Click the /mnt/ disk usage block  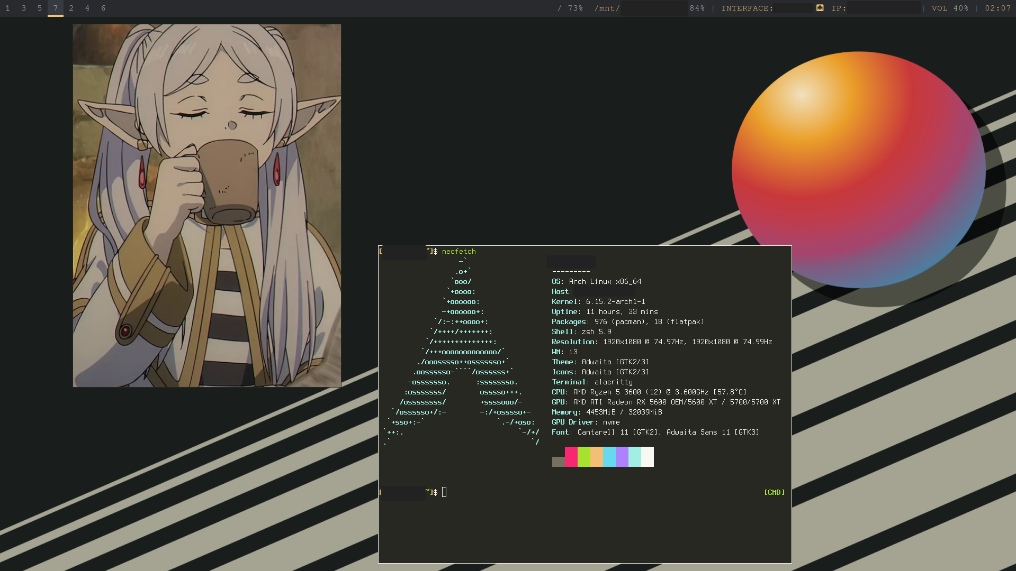tap(650, 8)
